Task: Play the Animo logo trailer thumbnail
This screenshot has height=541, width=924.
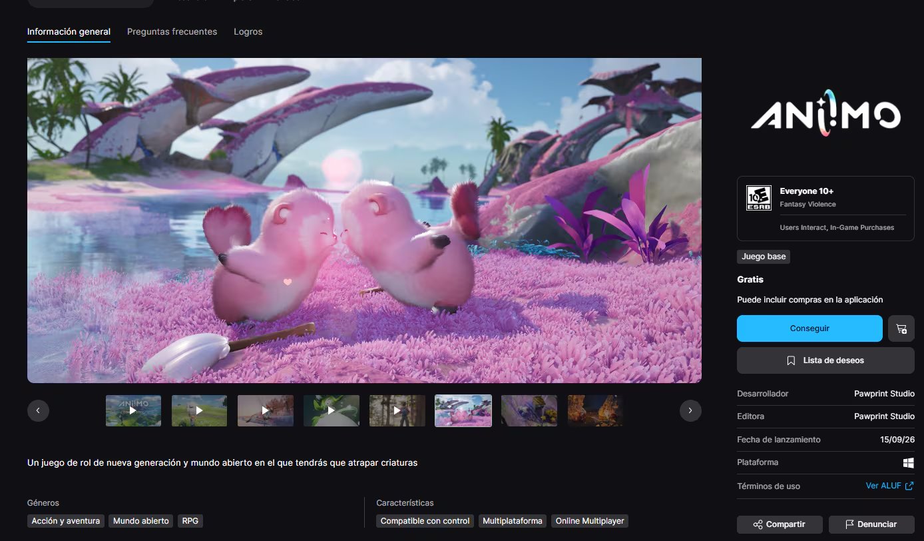Action: click(x=133, y=410)
